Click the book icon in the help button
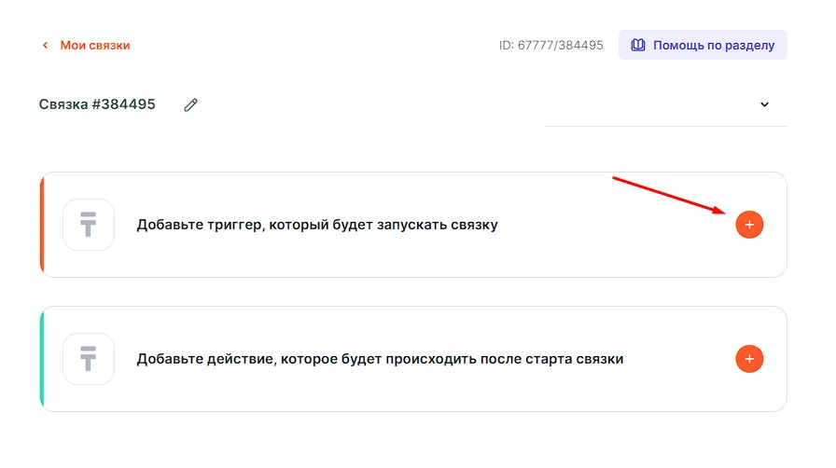Viewport: 836px width, 468px height. pyautogui.click(x=638, y=45)
